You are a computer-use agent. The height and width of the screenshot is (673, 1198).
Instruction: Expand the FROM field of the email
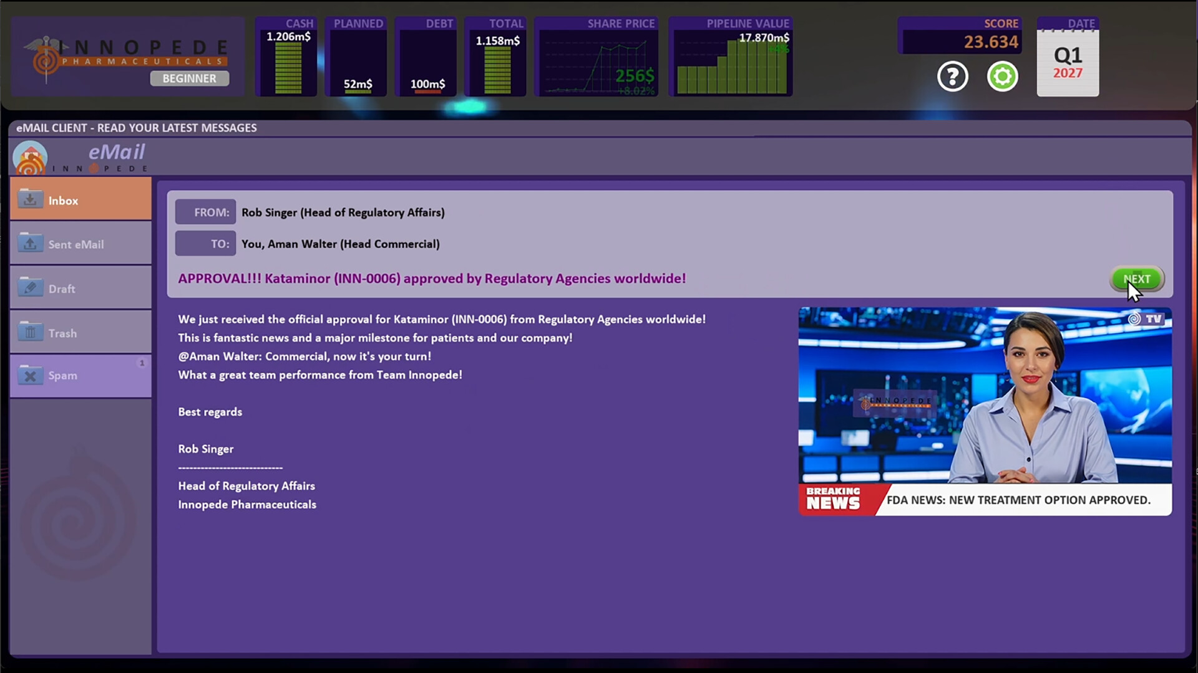(x=205, y=212)
